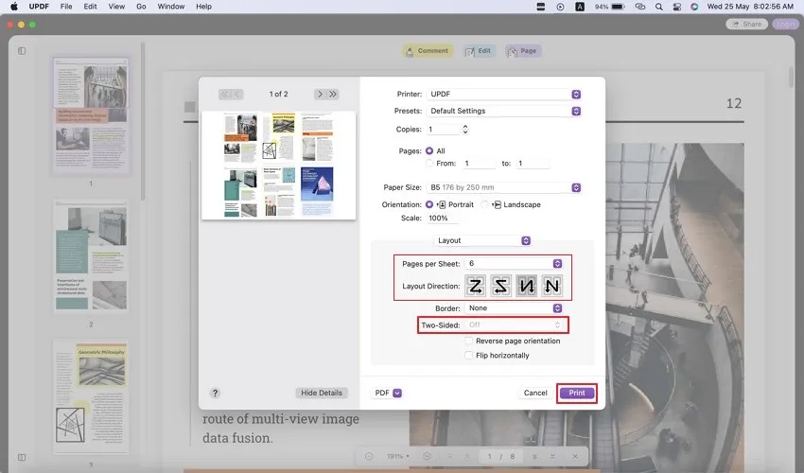Select the From page range radio button
This screenshot has height=473, width=804.
click(x=429, y=163)
